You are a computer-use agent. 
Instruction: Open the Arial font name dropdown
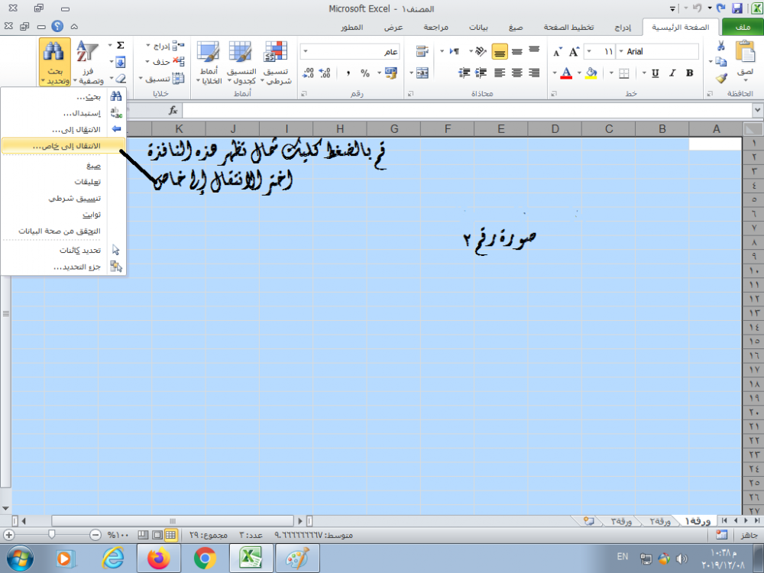pos(621,51)
